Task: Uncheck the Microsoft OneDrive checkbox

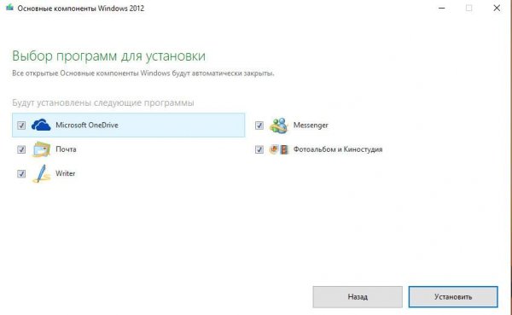Action: (x=21, y=125)
